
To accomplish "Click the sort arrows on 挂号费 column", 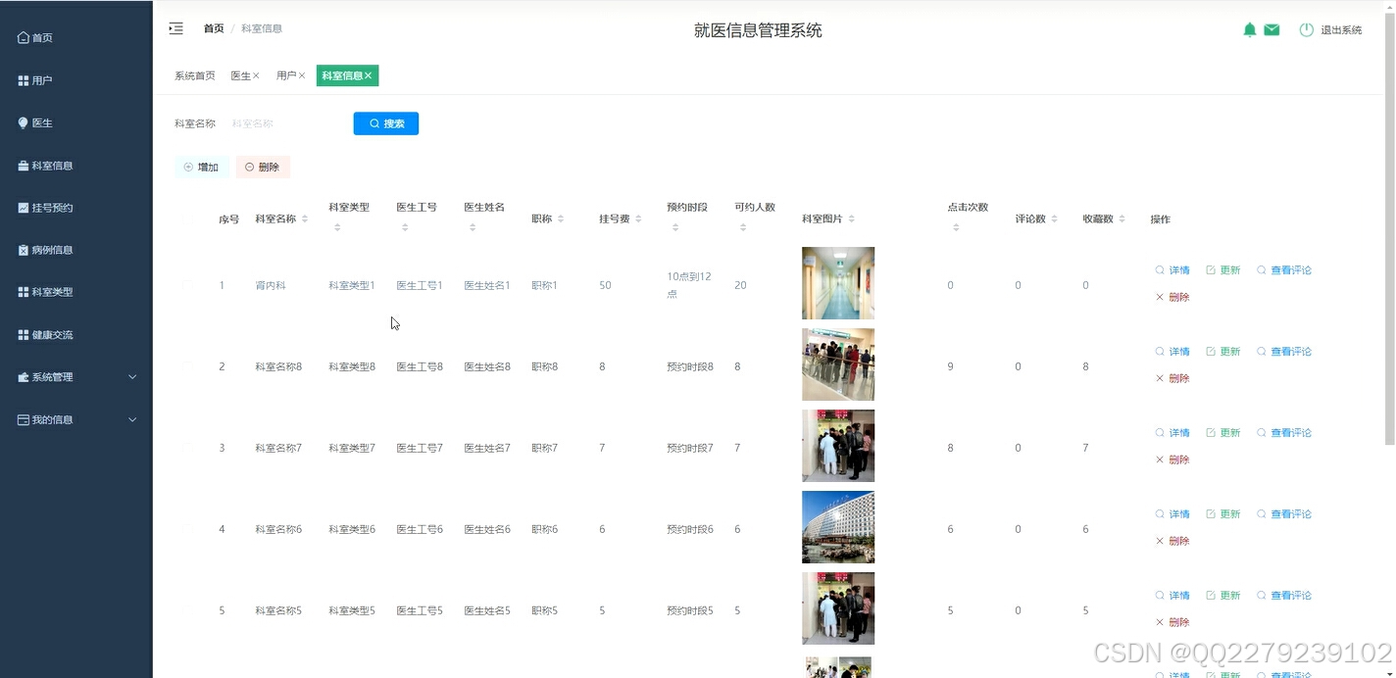I will coord(637,218).
